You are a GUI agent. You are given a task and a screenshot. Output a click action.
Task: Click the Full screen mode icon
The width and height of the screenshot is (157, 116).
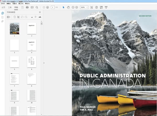tap(101, 7)
